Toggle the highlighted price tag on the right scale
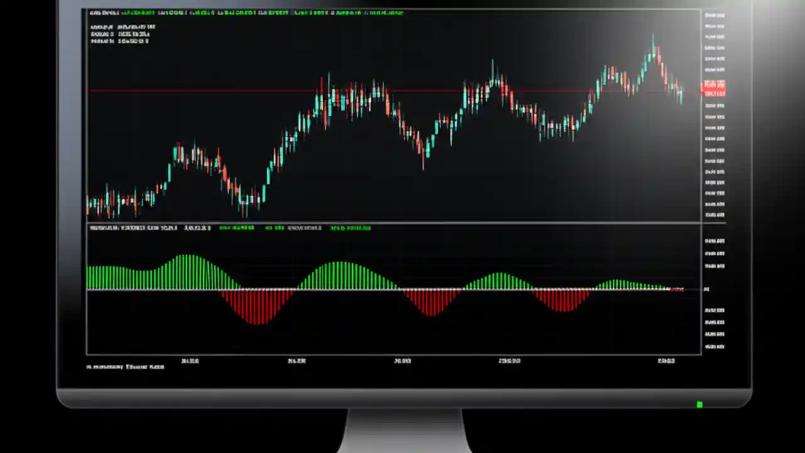The height and width of the screenshot is (453, 805). [x=714, y=88]
